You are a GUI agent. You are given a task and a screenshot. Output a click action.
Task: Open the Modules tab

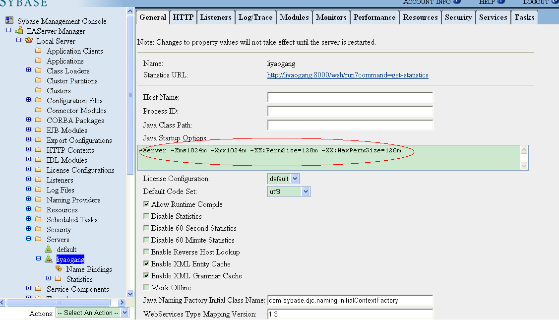pos(294,17)
